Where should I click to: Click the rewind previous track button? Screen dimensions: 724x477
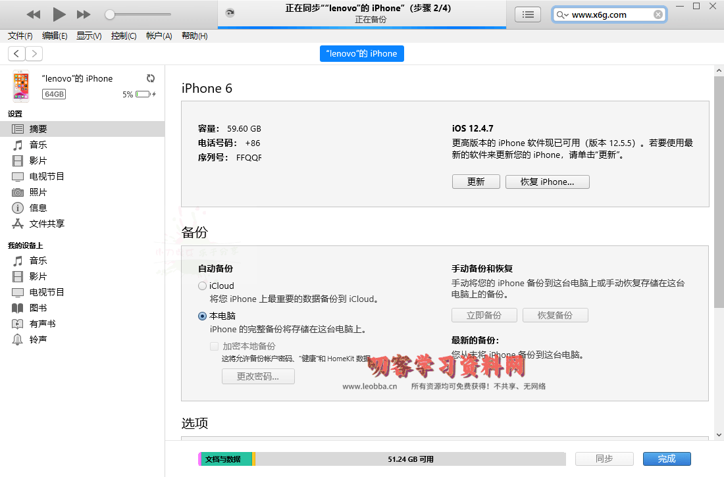point(34,14)
